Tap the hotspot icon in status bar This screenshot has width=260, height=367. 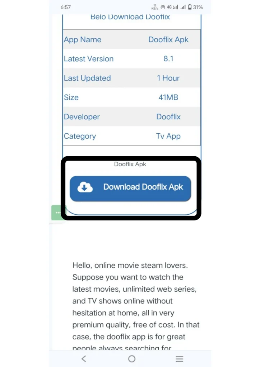pyautogui.click(x=163, y=7)
